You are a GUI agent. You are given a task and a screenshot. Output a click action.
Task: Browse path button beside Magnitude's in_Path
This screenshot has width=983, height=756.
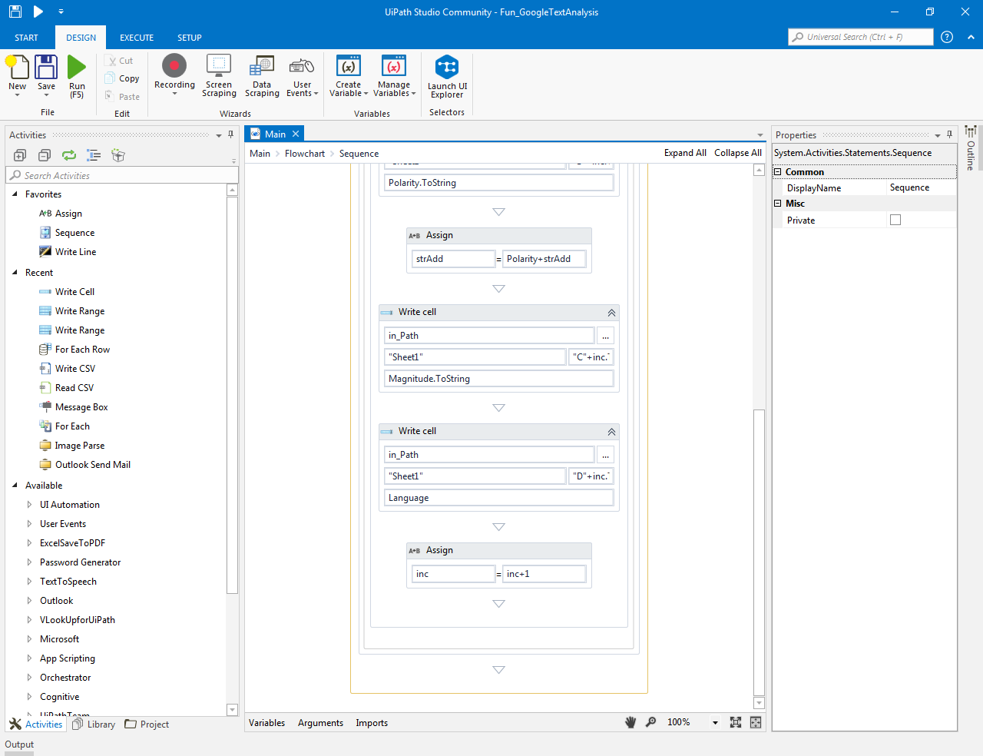605,336
